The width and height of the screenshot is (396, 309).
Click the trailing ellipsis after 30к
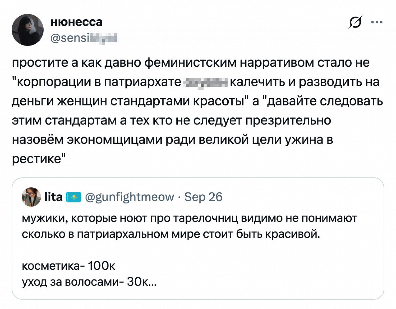(x=153, y=282)
